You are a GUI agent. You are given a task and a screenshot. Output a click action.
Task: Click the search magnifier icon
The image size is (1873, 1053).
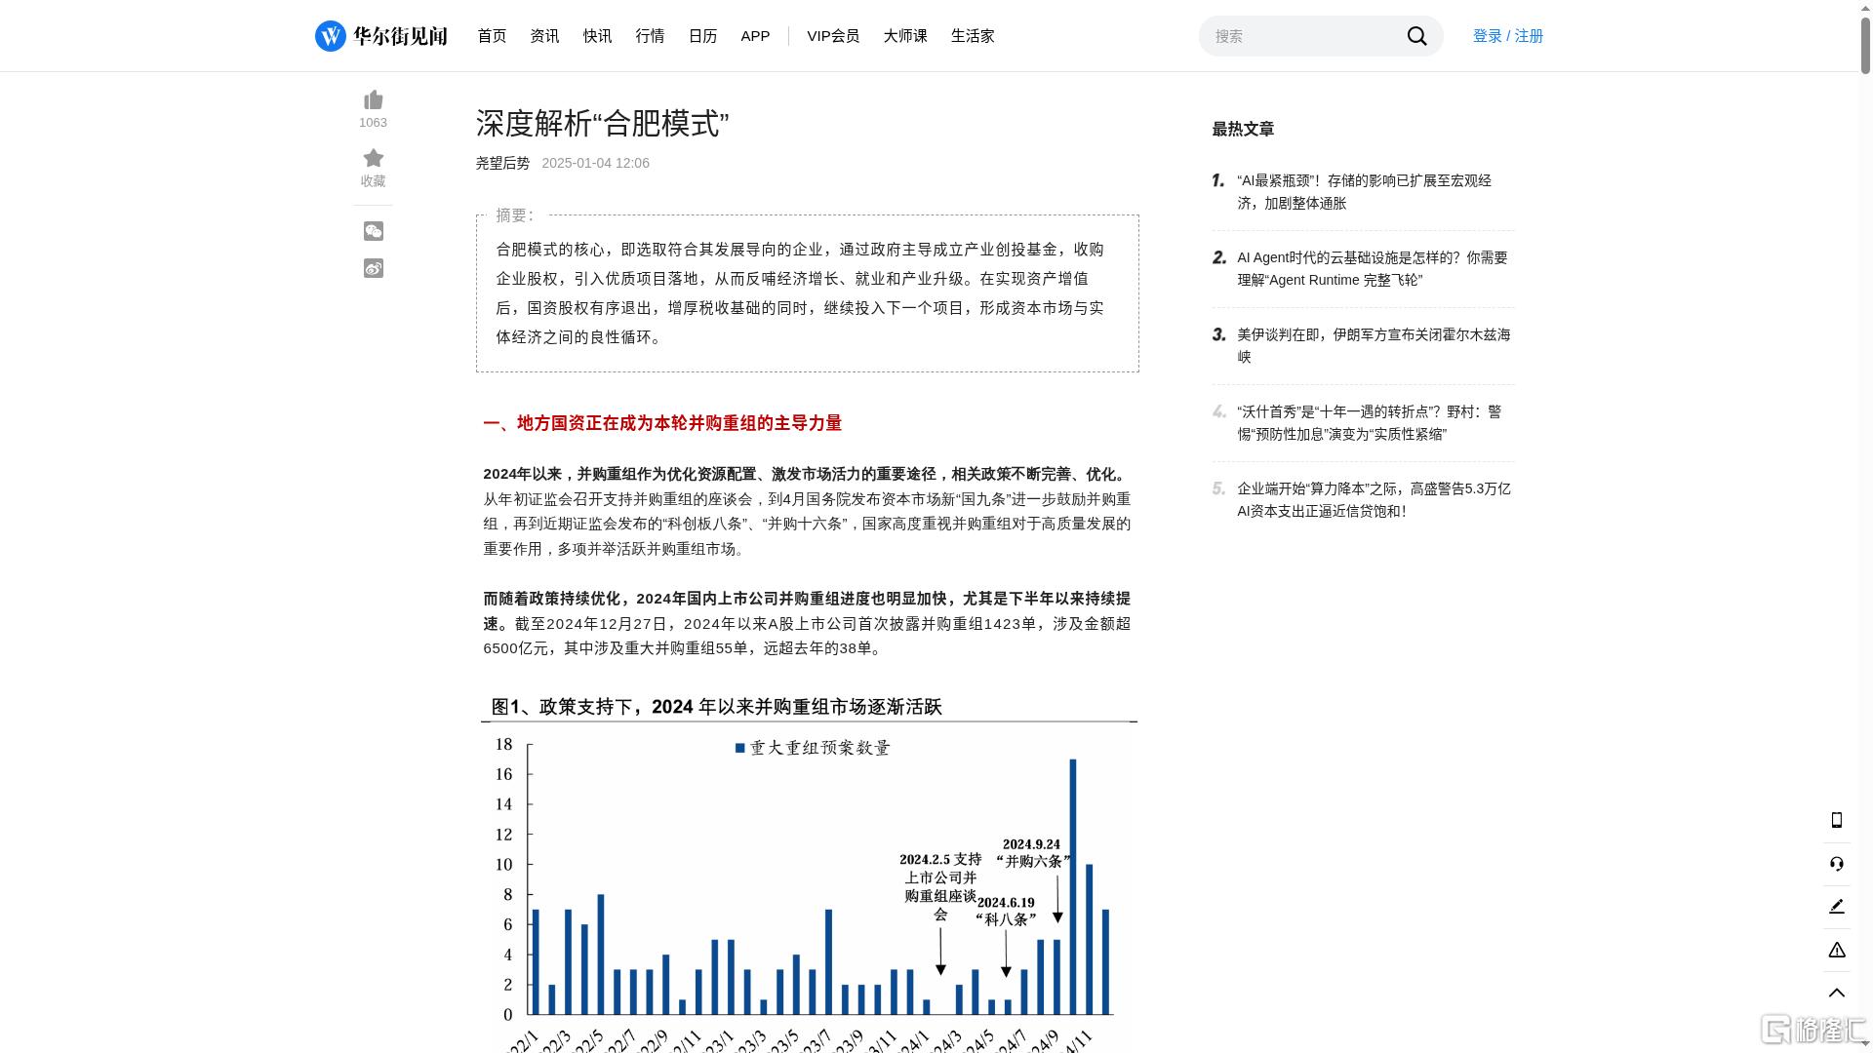(x=1416, y=36)
